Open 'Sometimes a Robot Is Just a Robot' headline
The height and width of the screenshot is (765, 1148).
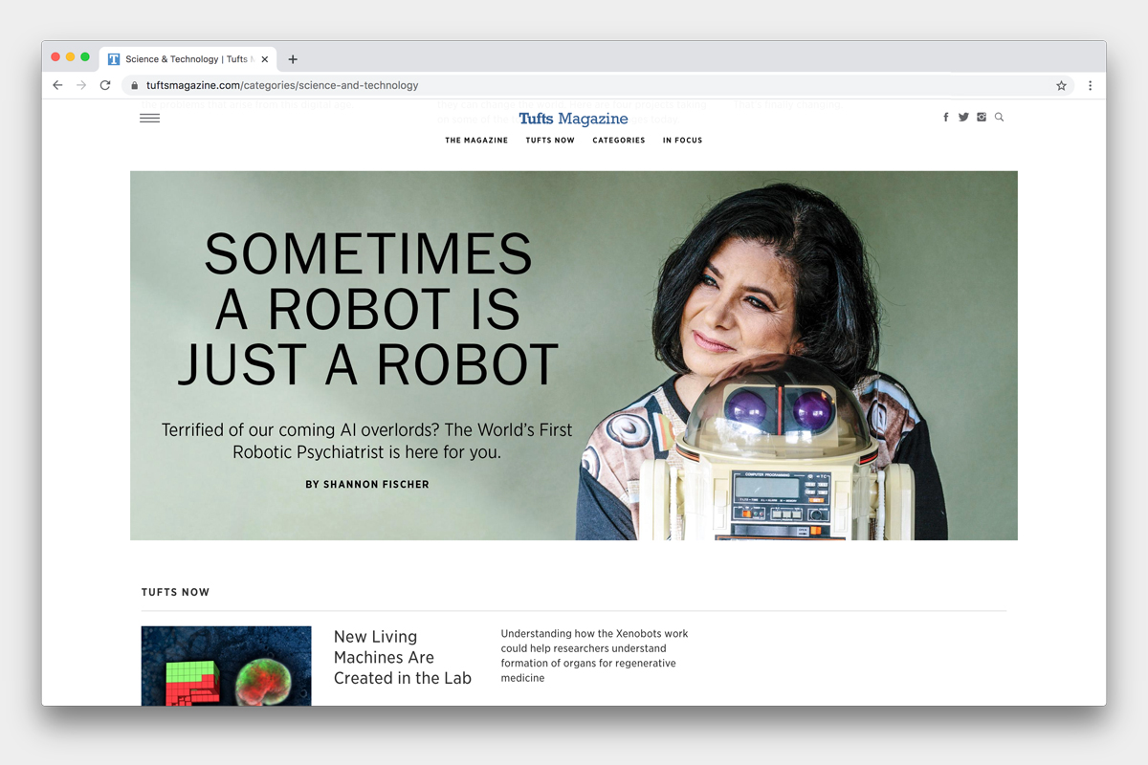368,309
